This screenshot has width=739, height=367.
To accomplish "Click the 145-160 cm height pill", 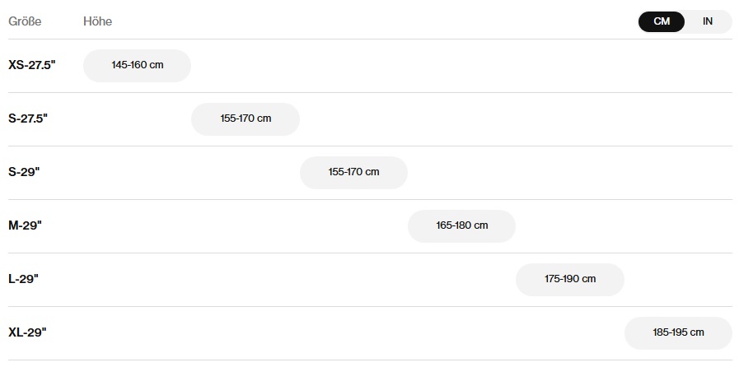I will click(x=137, y=65).
